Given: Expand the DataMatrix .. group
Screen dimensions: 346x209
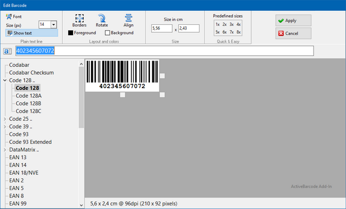Looking at the screenshot, I should click(x=5, y=150).
